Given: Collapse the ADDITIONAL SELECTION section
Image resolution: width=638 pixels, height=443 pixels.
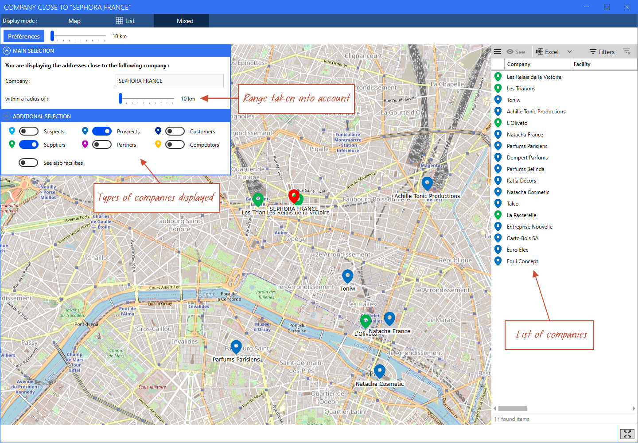Looking at the screenshot, I should pos(7,117).
